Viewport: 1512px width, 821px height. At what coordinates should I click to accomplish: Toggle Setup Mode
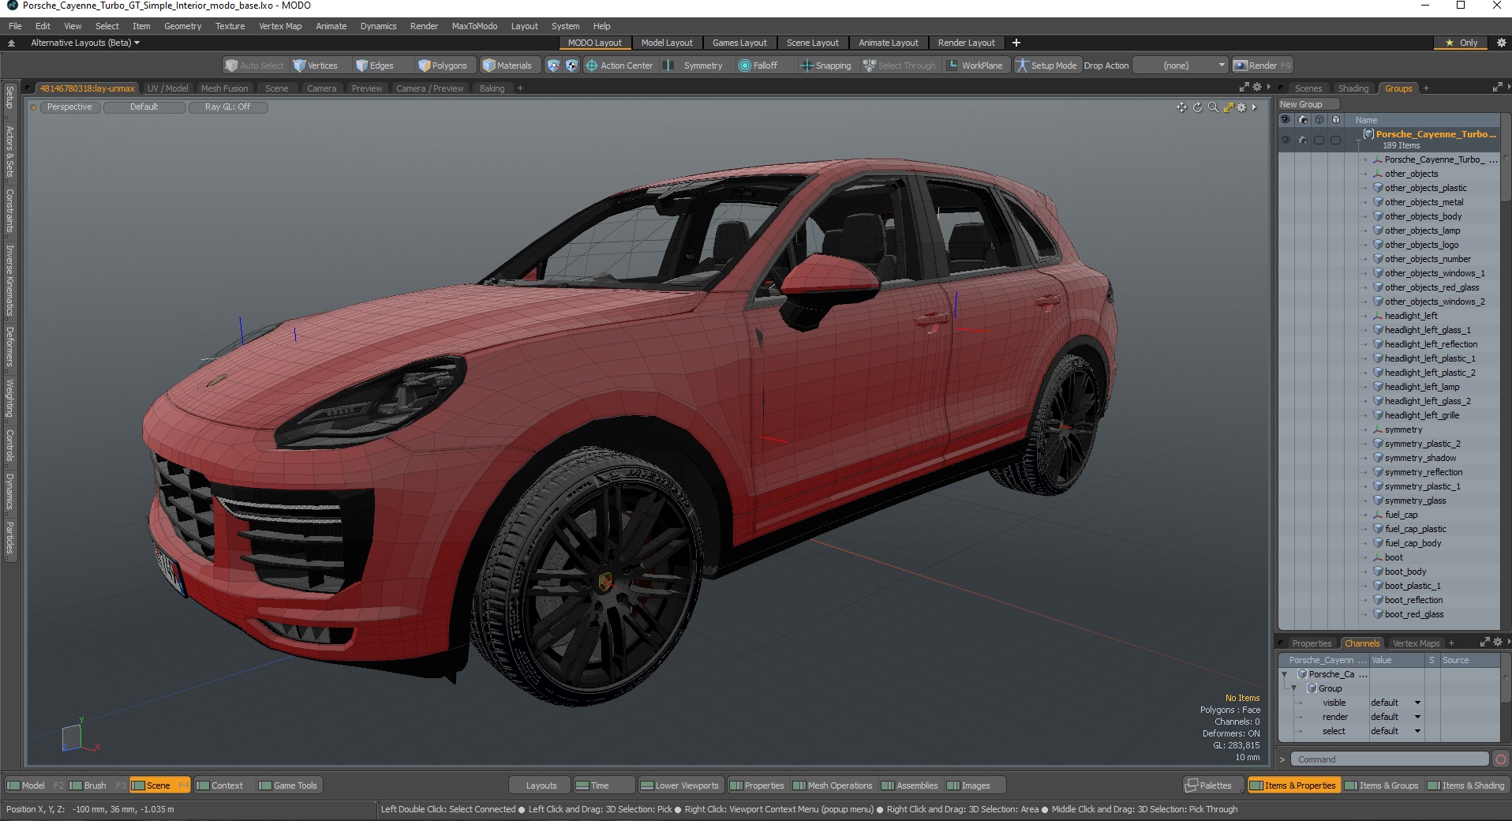[x=1046, y=66]
